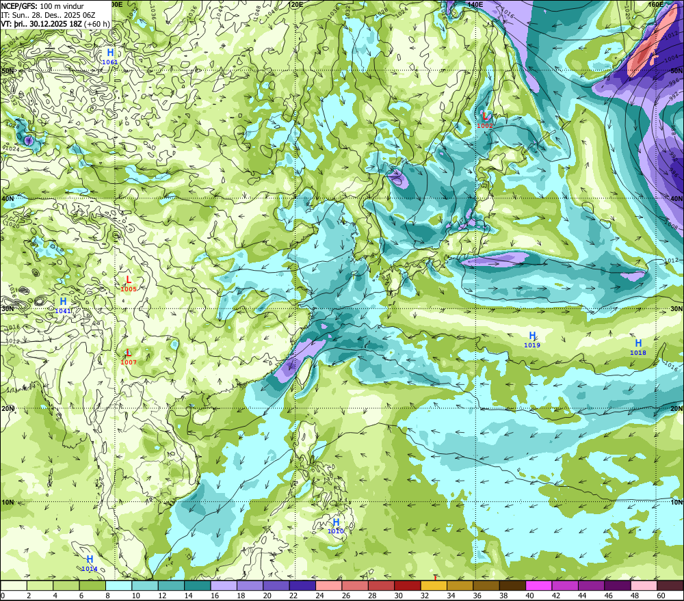Click the legend value 44
The image size is (684, 601).
583,596
